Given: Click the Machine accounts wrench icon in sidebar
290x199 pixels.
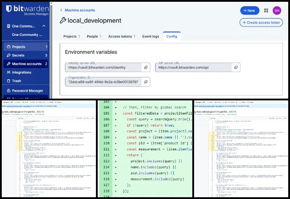Looking at the screenshot, I should [x=8, y=64].
